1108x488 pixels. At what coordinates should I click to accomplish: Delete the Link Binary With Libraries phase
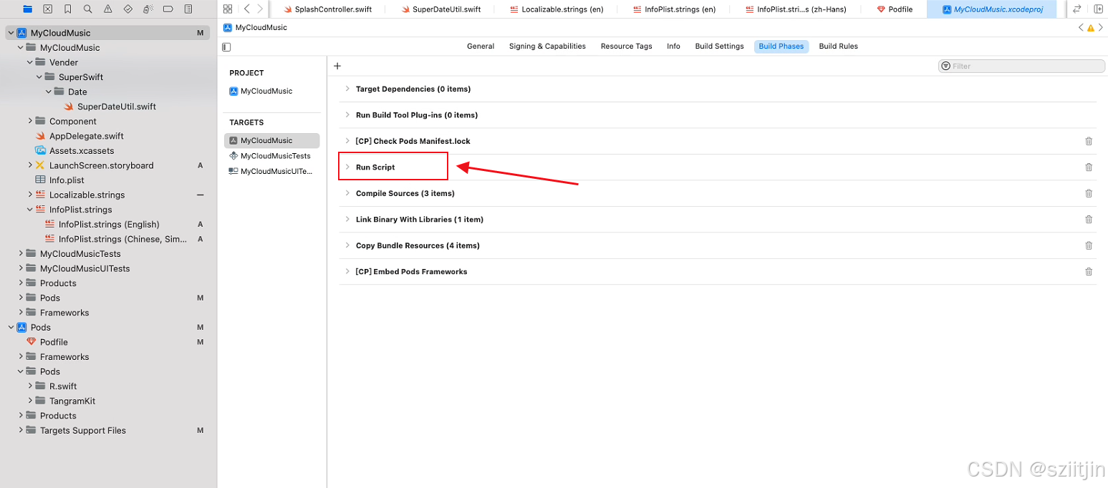point(1089,220)
